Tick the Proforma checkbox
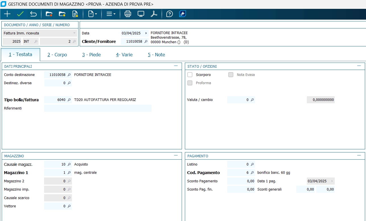This screenshot has height=221, width=366. point(190,83)
